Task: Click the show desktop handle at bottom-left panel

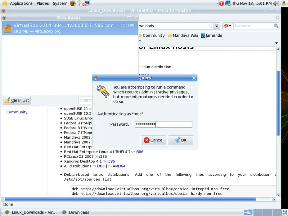Action: [x=1, y=212]
